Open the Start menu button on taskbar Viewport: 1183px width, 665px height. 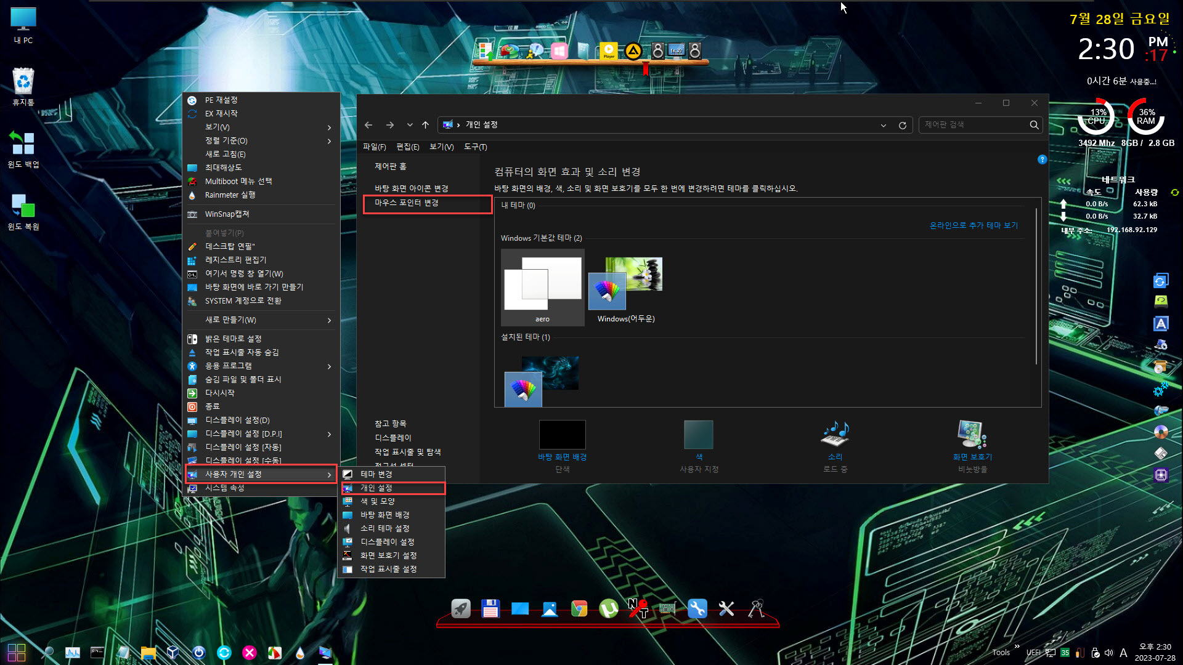click(x=17, y=652)
